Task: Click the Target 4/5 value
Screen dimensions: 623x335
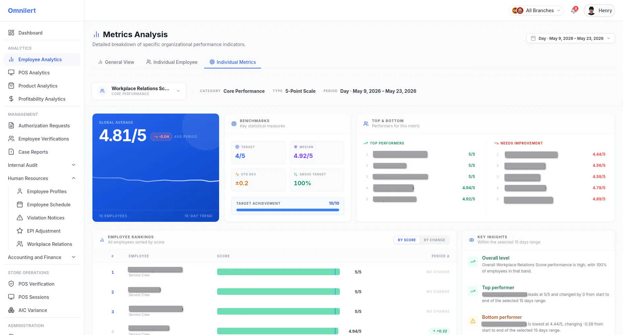Action: point(240,156)
